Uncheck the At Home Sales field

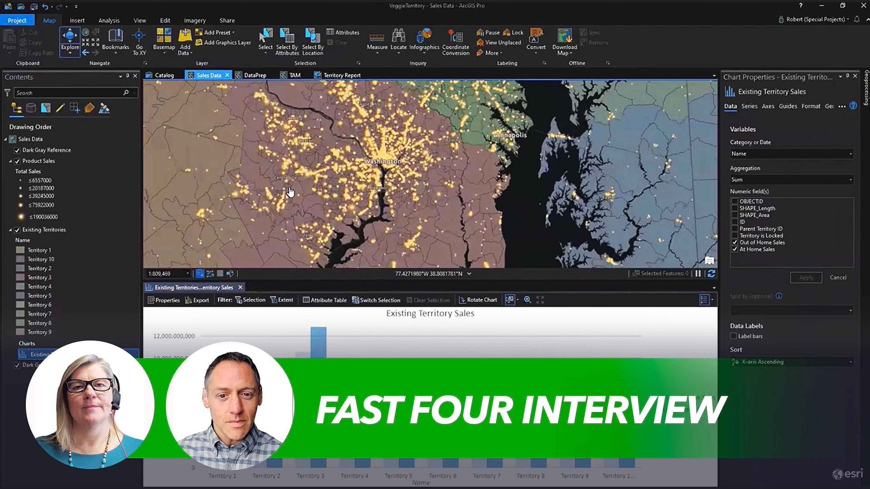click(x=735, y=249)
